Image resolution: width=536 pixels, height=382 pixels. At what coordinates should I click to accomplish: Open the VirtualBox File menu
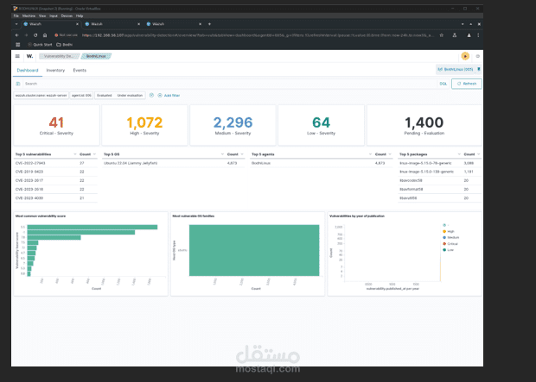pyautogui.click(x=16, y=16)
